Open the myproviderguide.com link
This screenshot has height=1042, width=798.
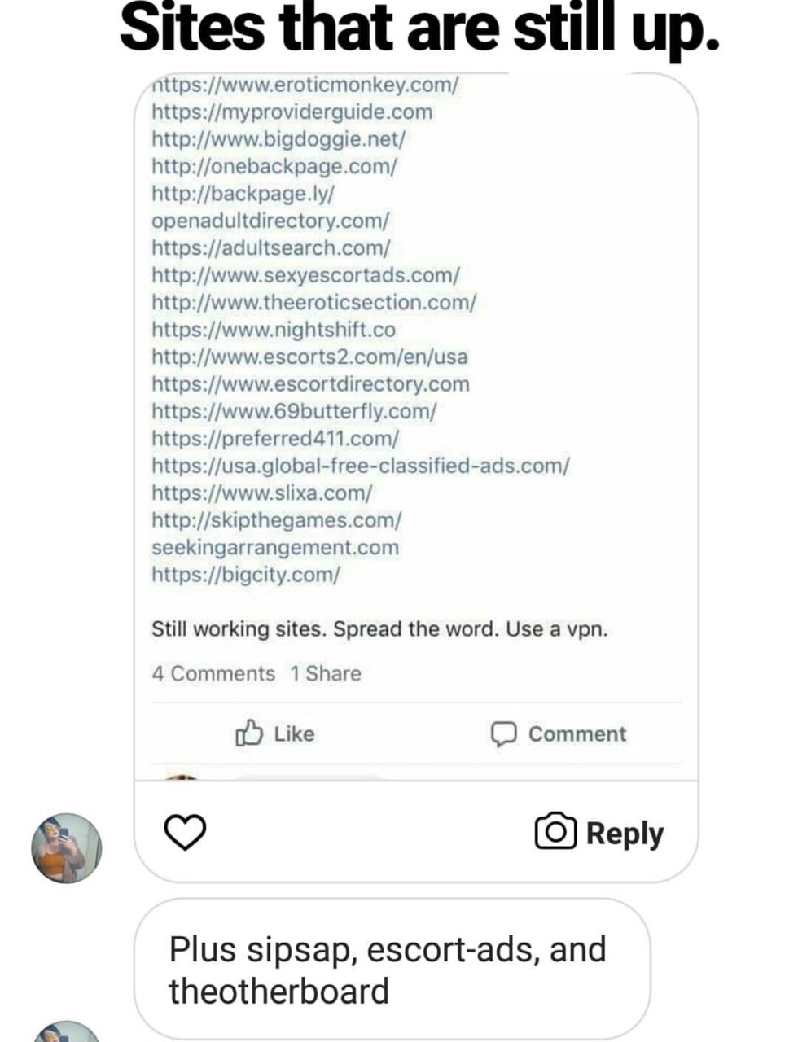point(292,112)
